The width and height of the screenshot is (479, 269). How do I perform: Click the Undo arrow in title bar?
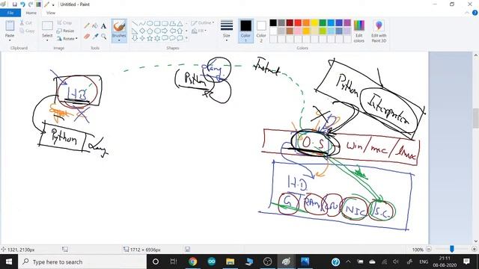coord(22,4)
